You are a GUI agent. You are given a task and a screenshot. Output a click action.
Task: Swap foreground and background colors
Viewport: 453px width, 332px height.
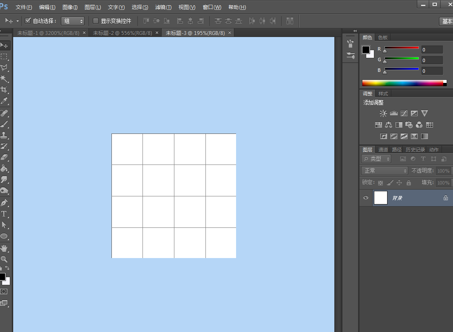7,268
